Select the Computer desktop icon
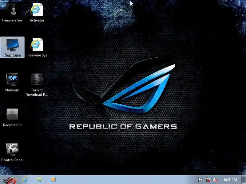246x184 pixels. coord(12,47)
